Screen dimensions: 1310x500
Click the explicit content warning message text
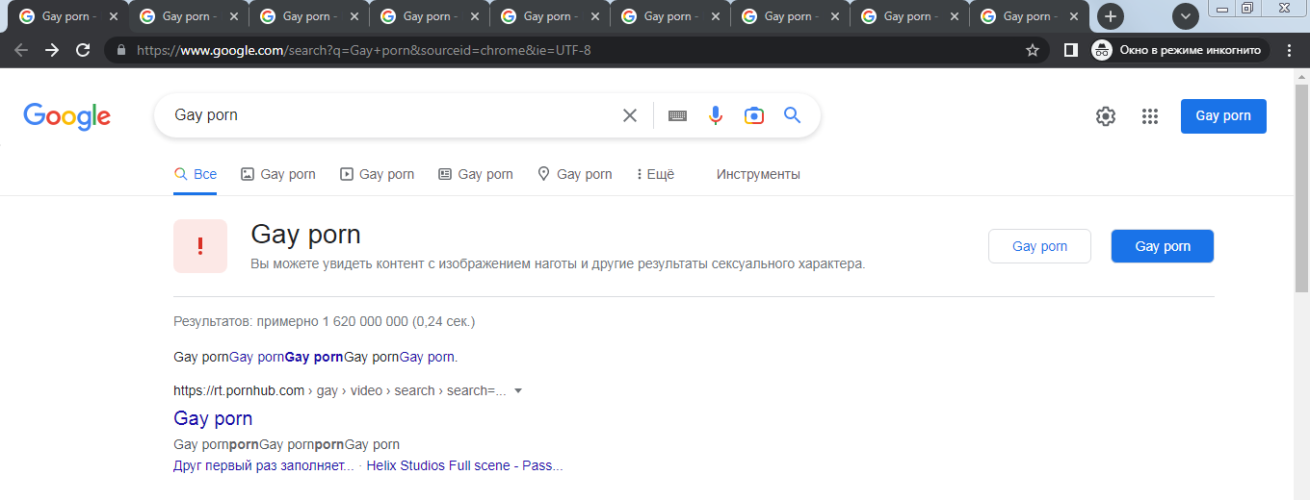tap(558, 263)
